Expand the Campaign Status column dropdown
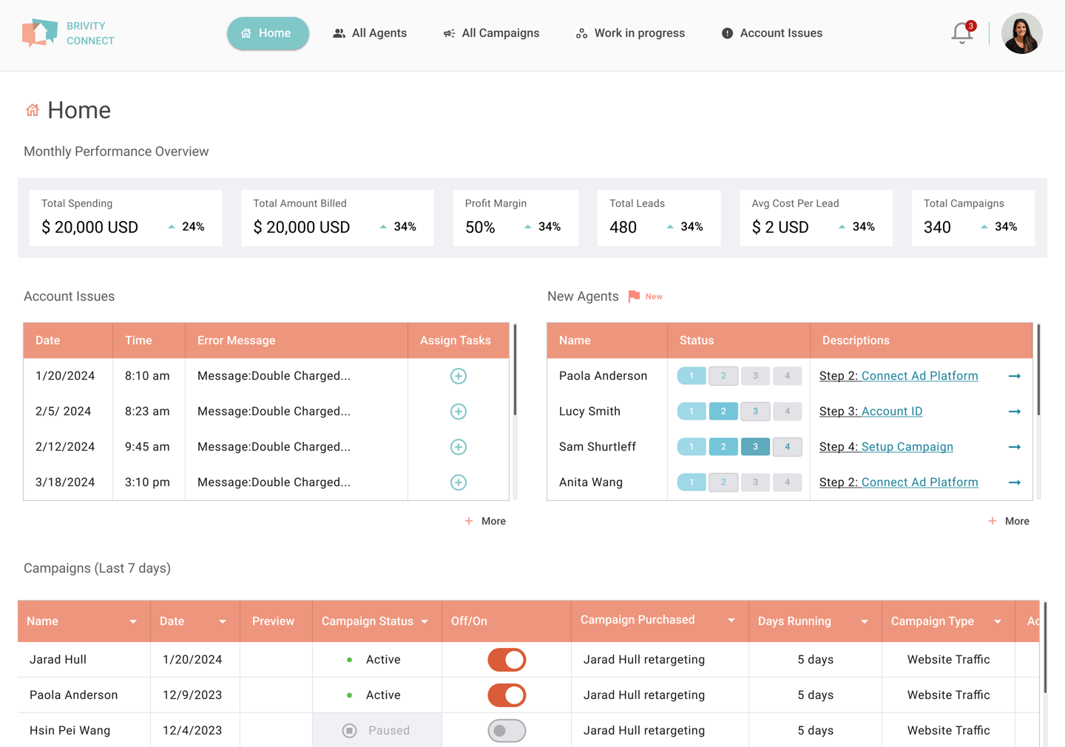This screenshot has height=747, width=1065. 425,621
